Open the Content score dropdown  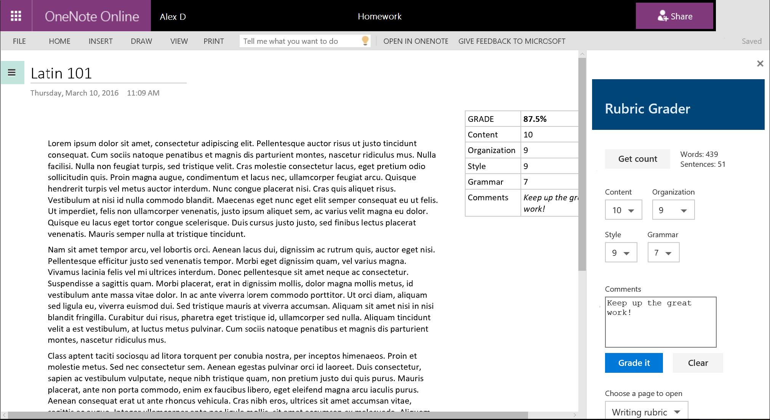pos(623,210)
